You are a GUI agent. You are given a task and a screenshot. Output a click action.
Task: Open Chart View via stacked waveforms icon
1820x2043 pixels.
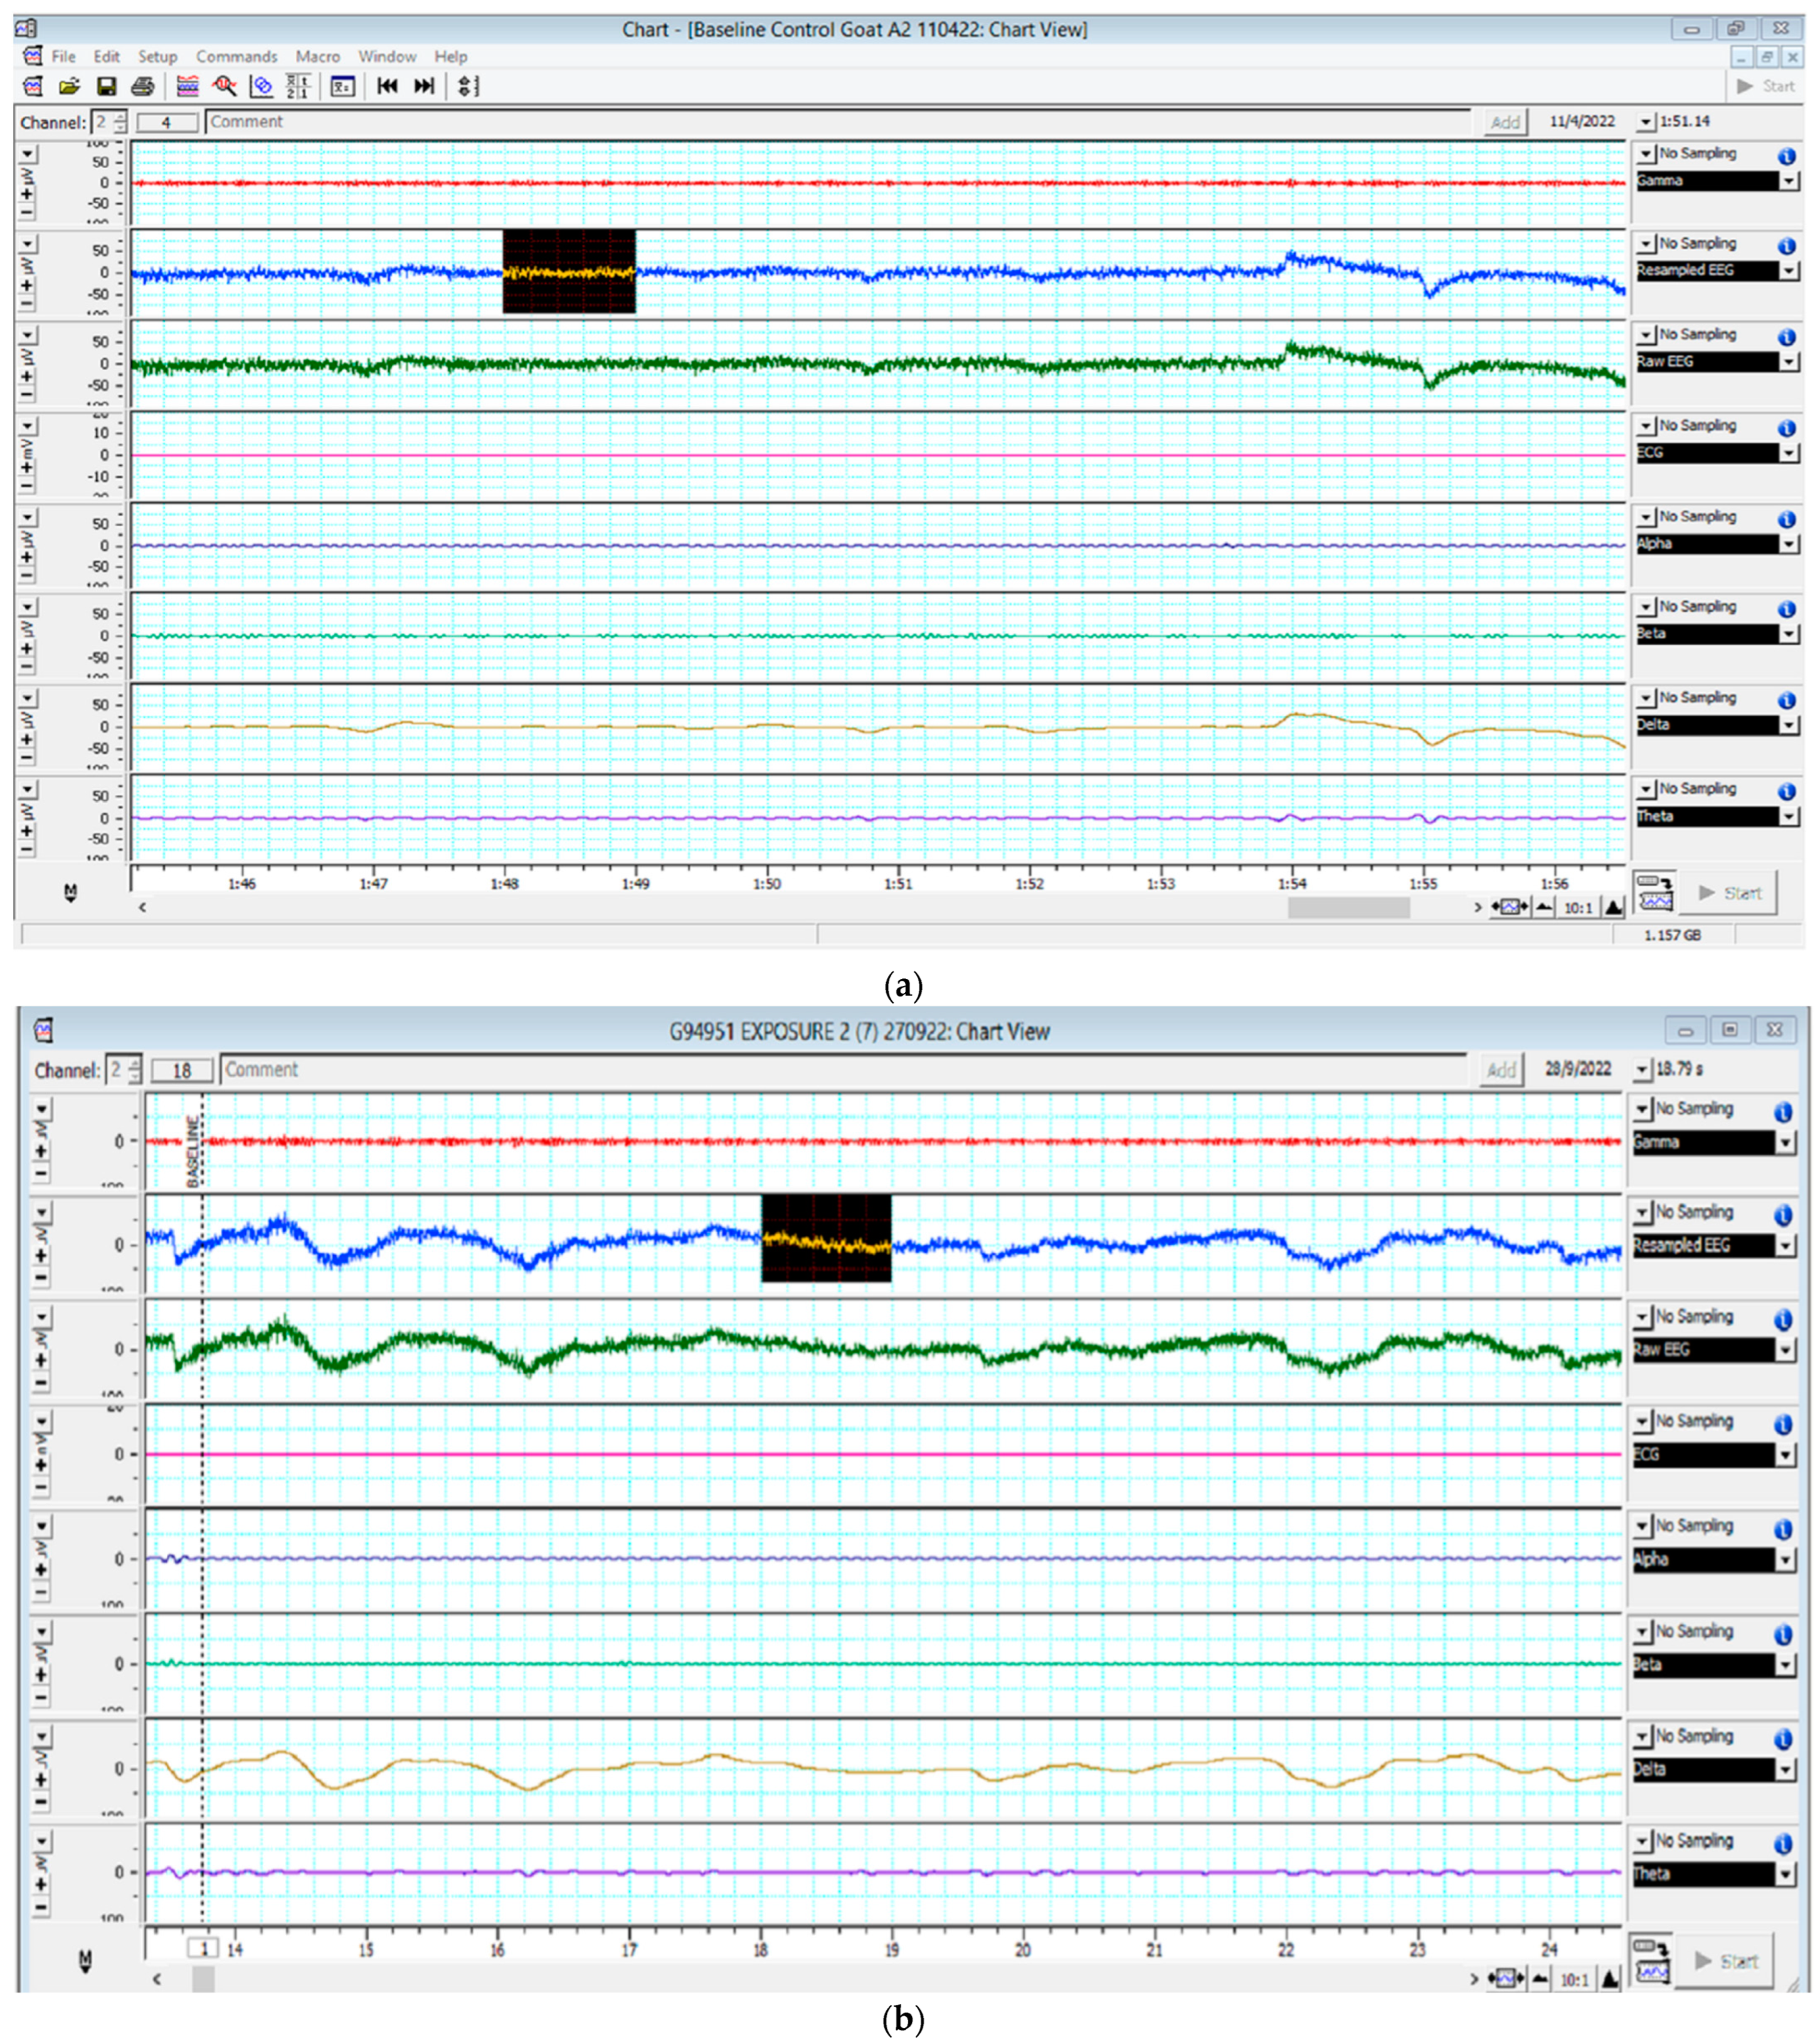pyautogui.click(x=187, y=87)
